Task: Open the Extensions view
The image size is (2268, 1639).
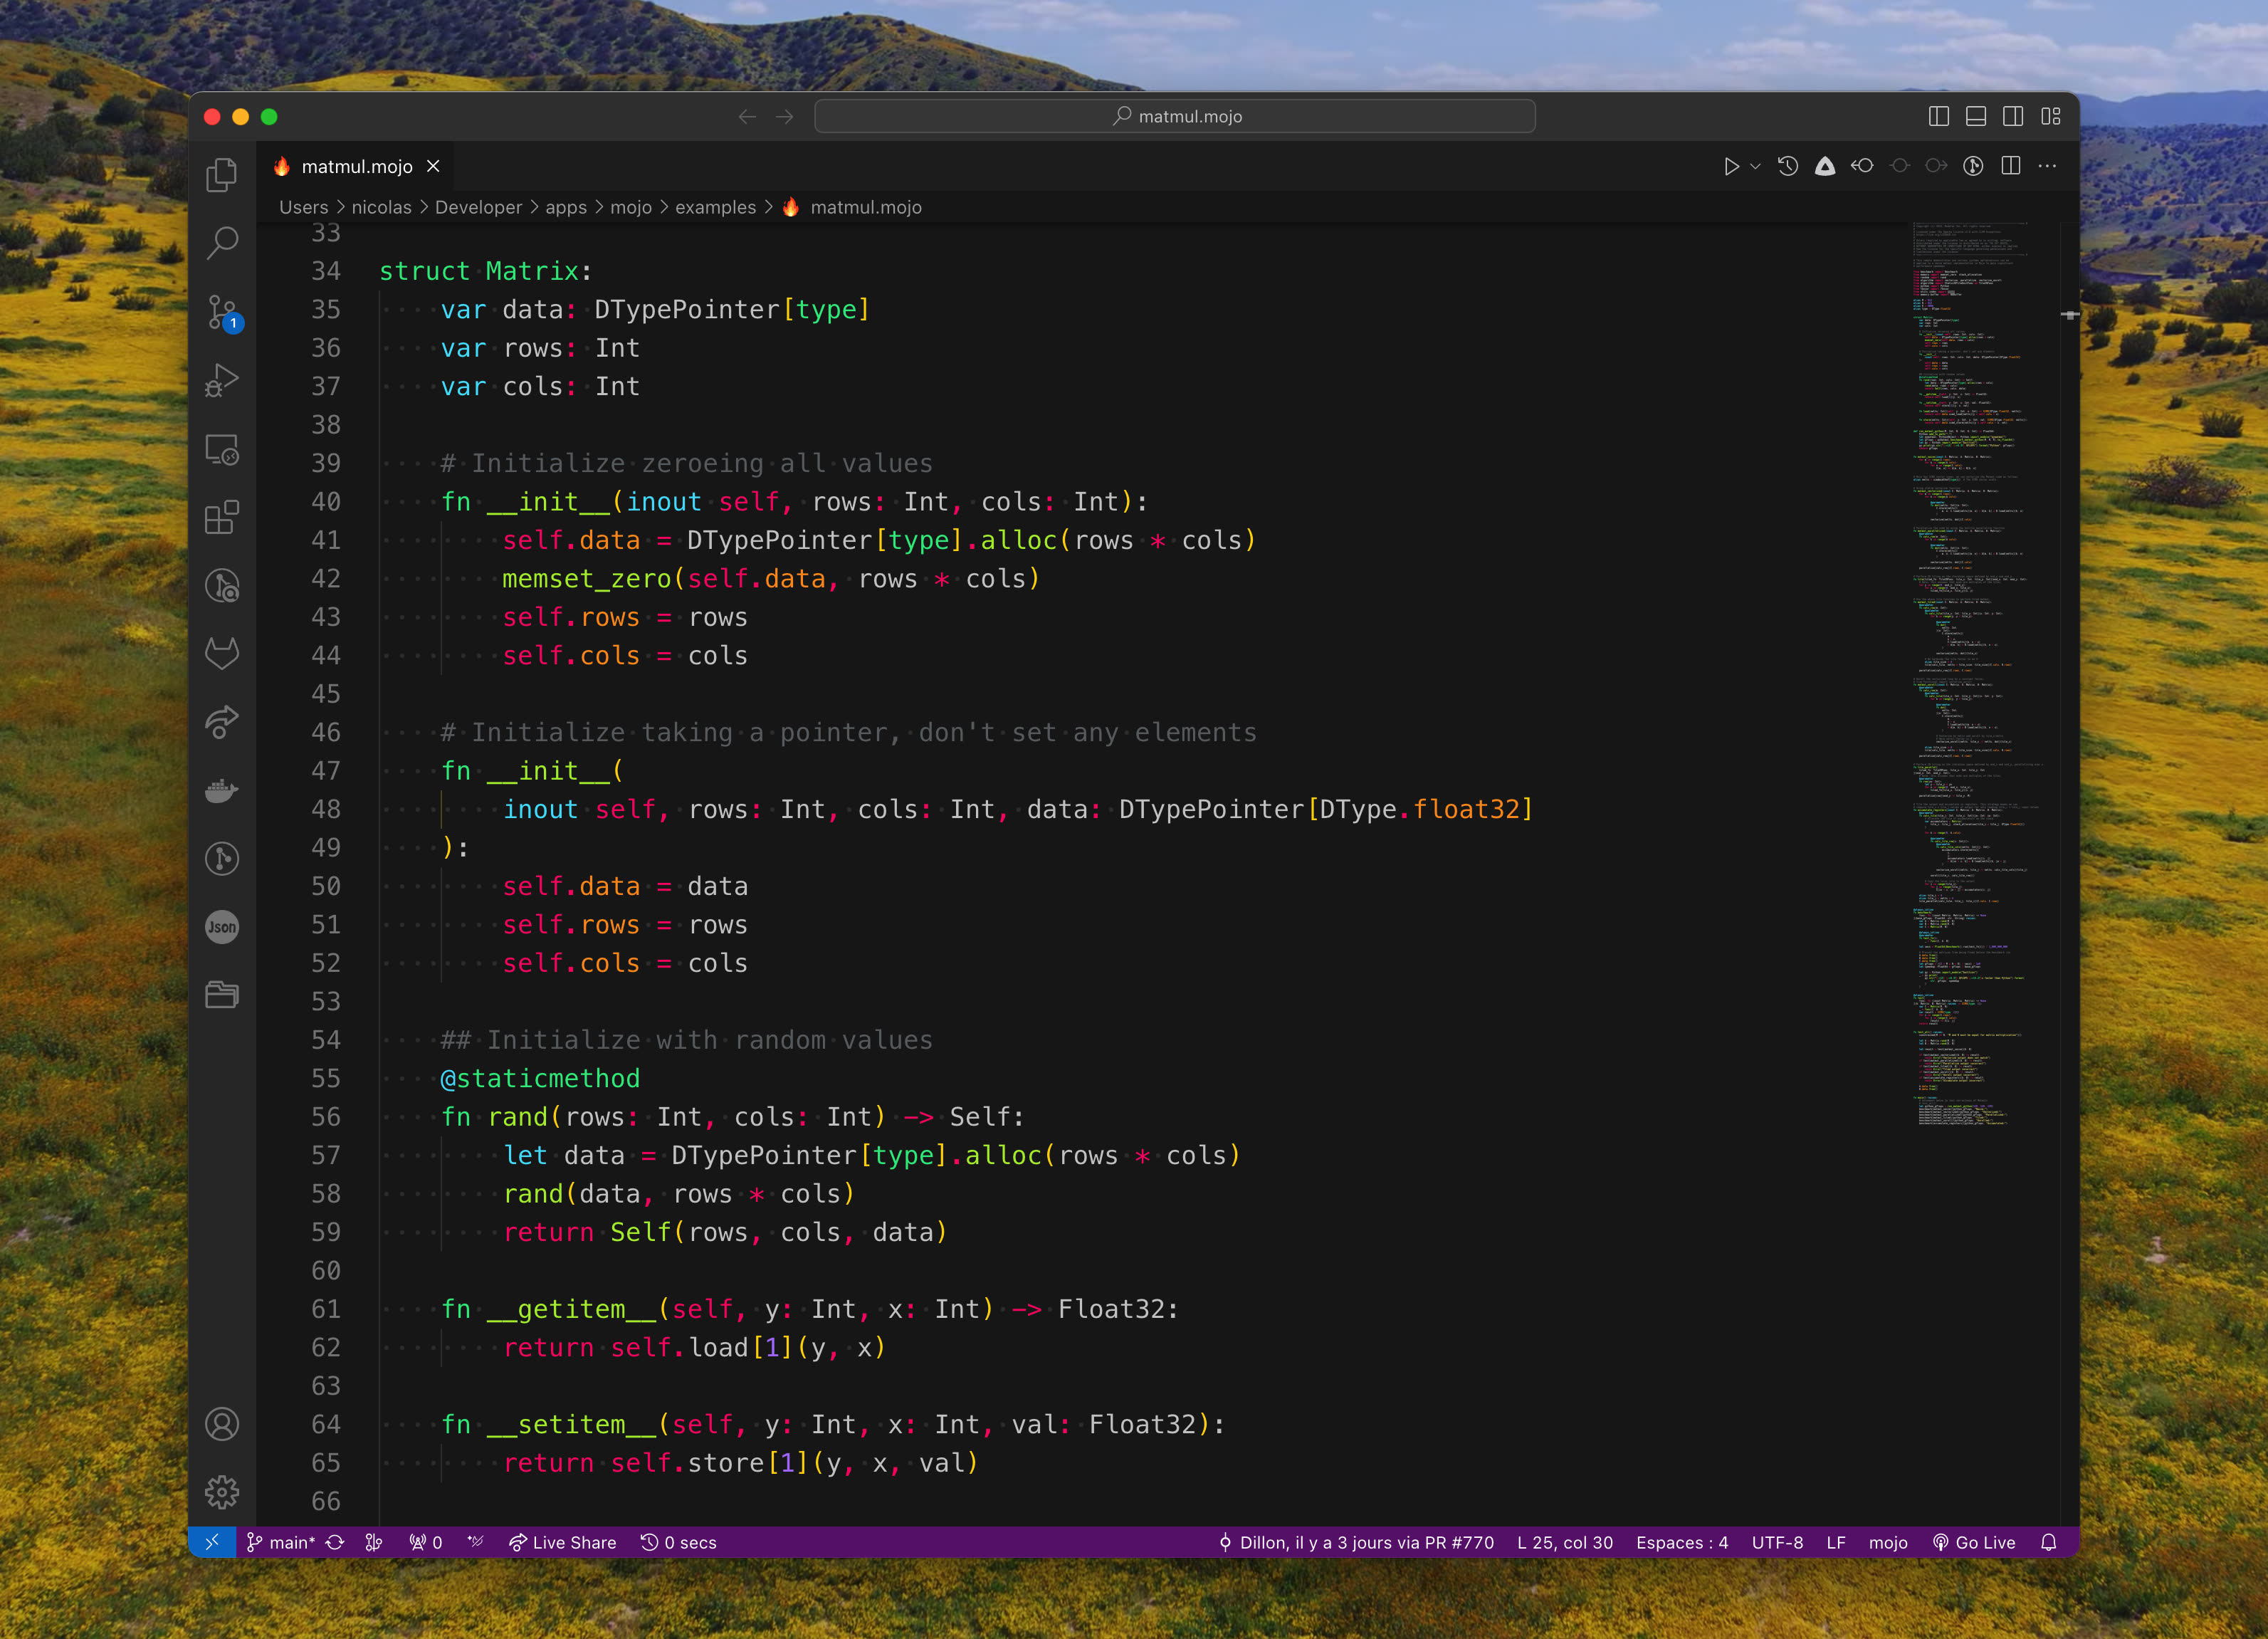Action: point(222,517)
